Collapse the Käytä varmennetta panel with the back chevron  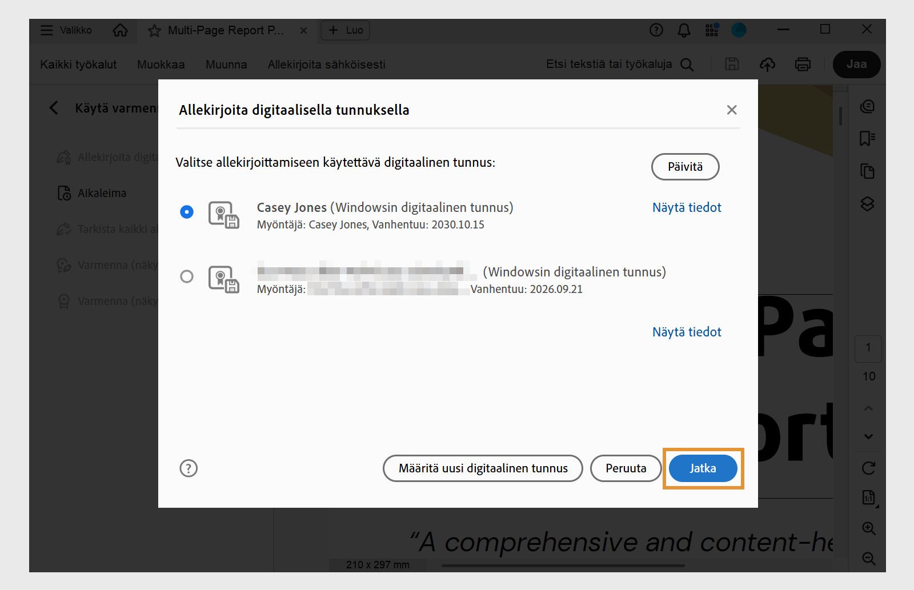point(54,107)
